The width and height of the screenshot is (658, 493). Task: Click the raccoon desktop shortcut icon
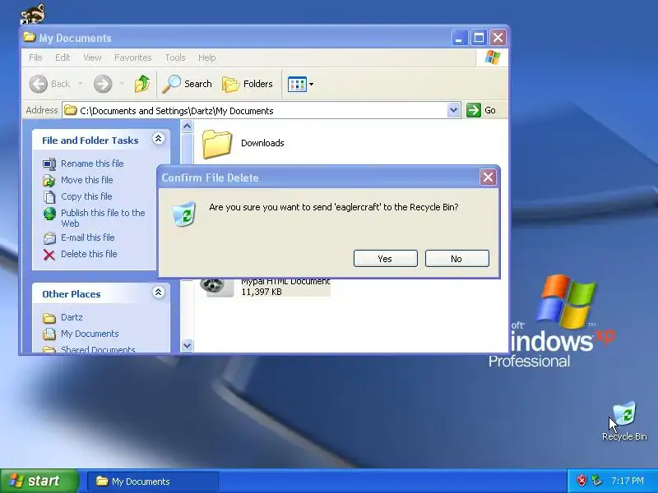click(x=33, y=13)
